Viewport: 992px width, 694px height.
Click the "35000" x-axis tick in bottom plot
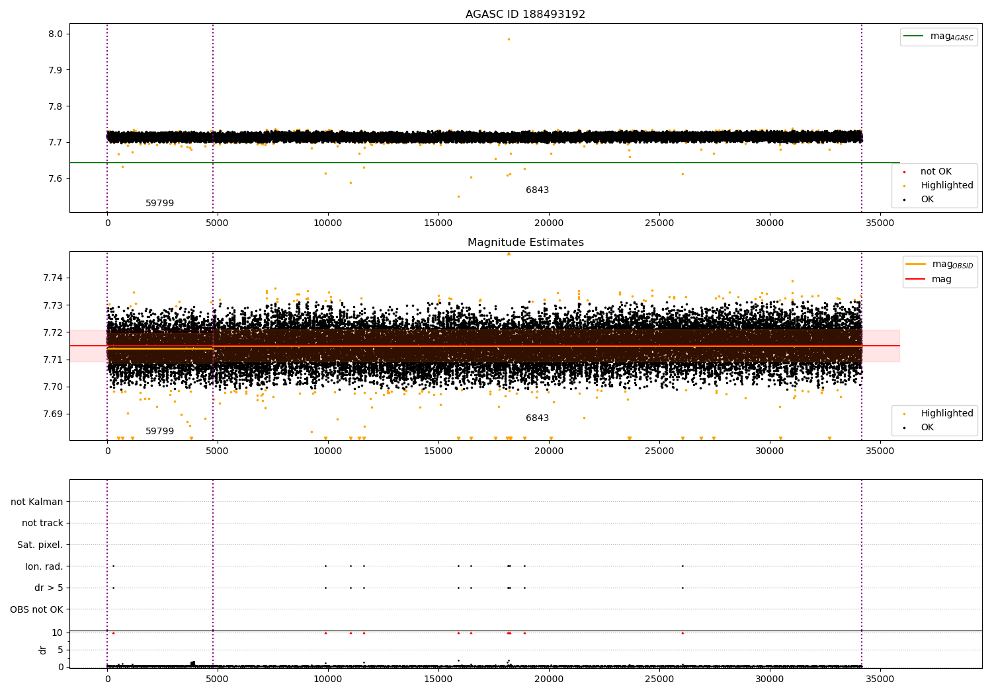(880, 679)
